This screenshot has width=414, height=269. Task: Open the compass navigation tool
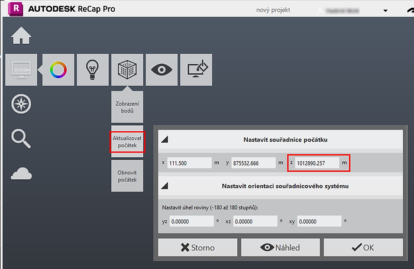coord(21,105)
